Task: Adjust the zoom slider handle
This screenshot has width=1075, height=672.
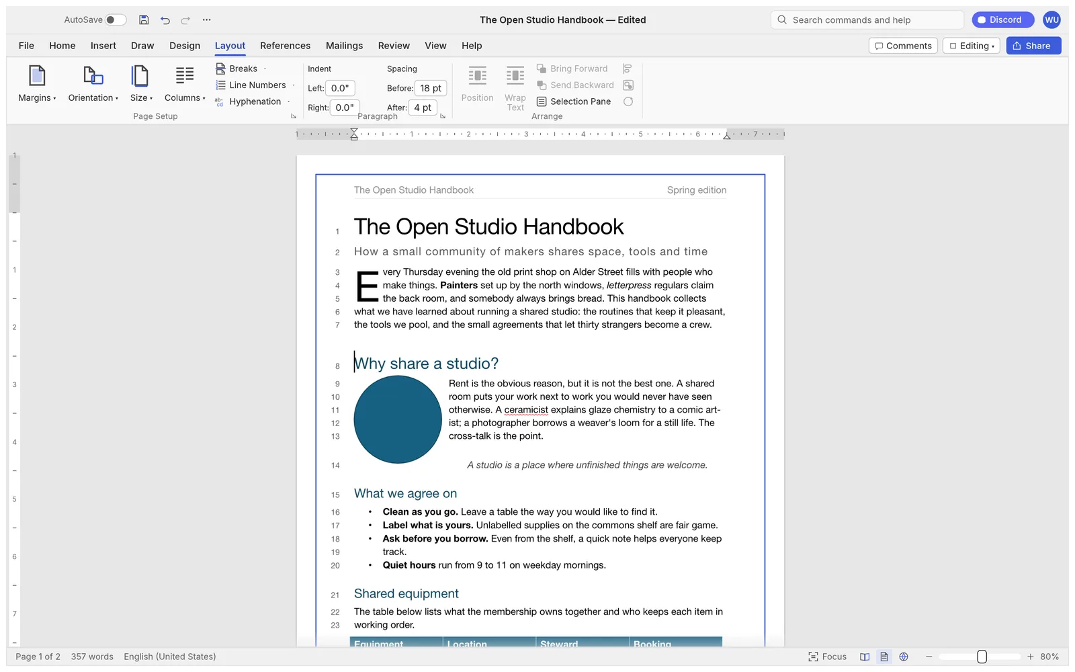Action: [982, 657]
